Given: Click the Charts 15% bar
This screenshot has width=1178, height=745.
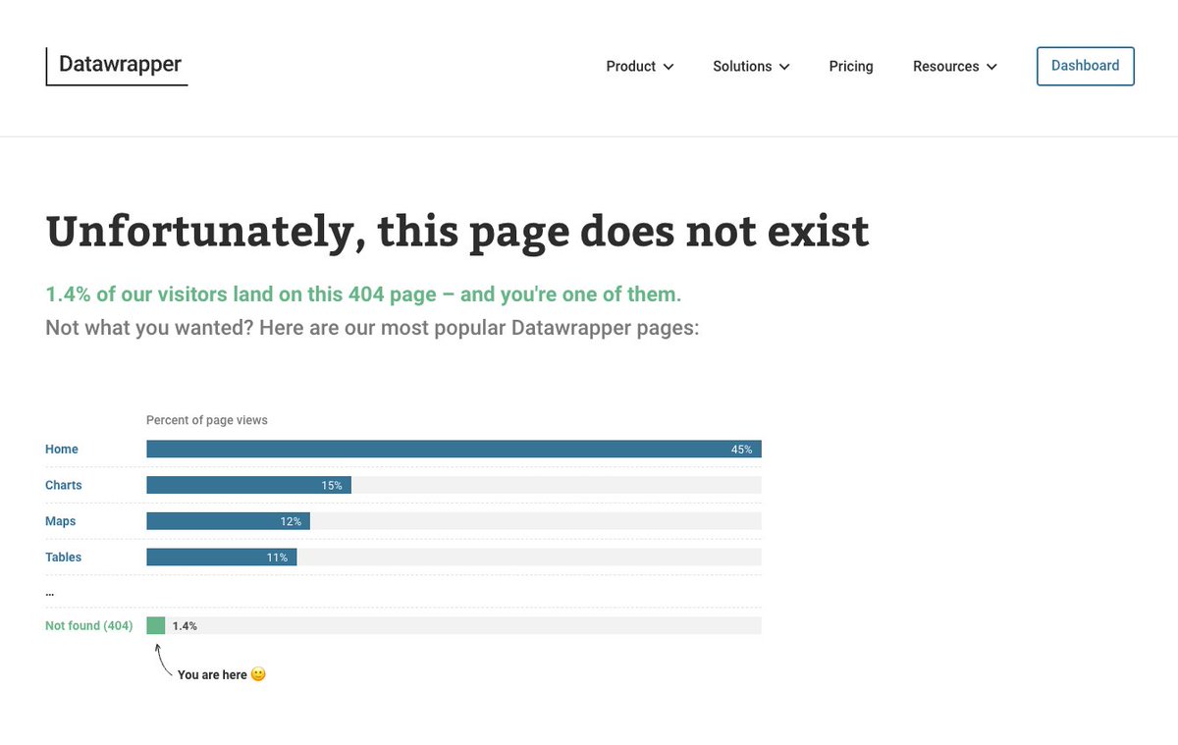Looking at the screenshot, I should pyautogui.click(x=248, y=486).
